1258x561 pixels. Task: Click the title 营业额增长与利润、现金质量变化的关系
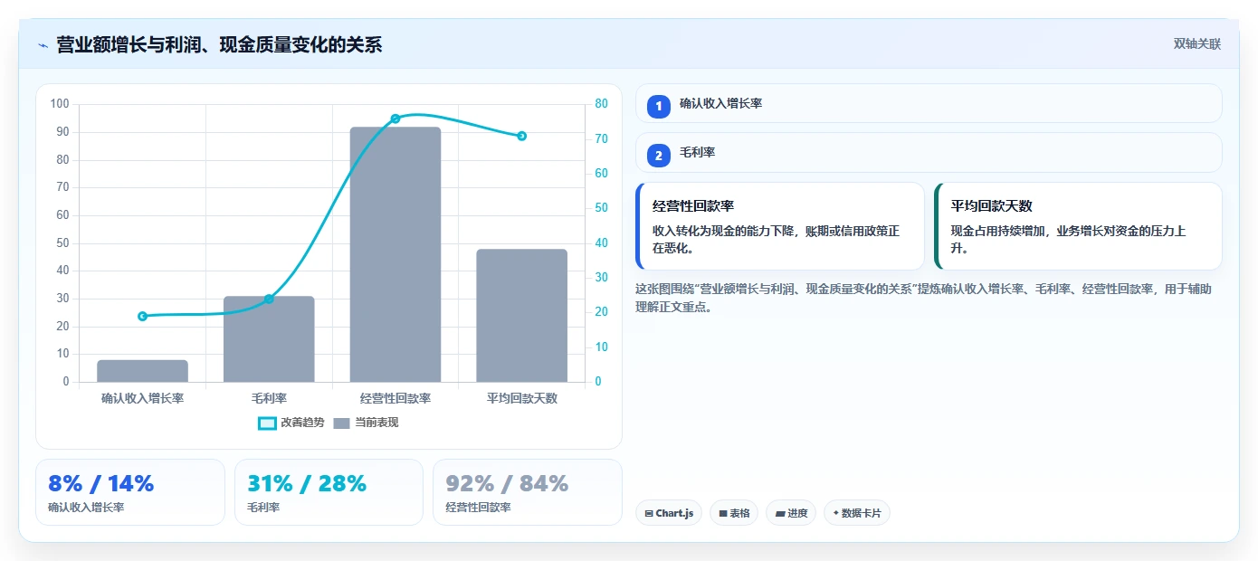coord(219,44)
